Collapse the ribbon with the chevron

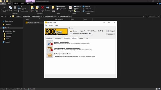click(157, 4)
